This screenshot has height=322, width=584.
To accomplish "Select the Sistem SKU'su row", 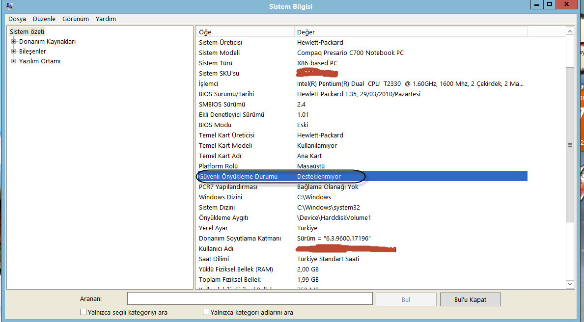I will tap(362, 73).
